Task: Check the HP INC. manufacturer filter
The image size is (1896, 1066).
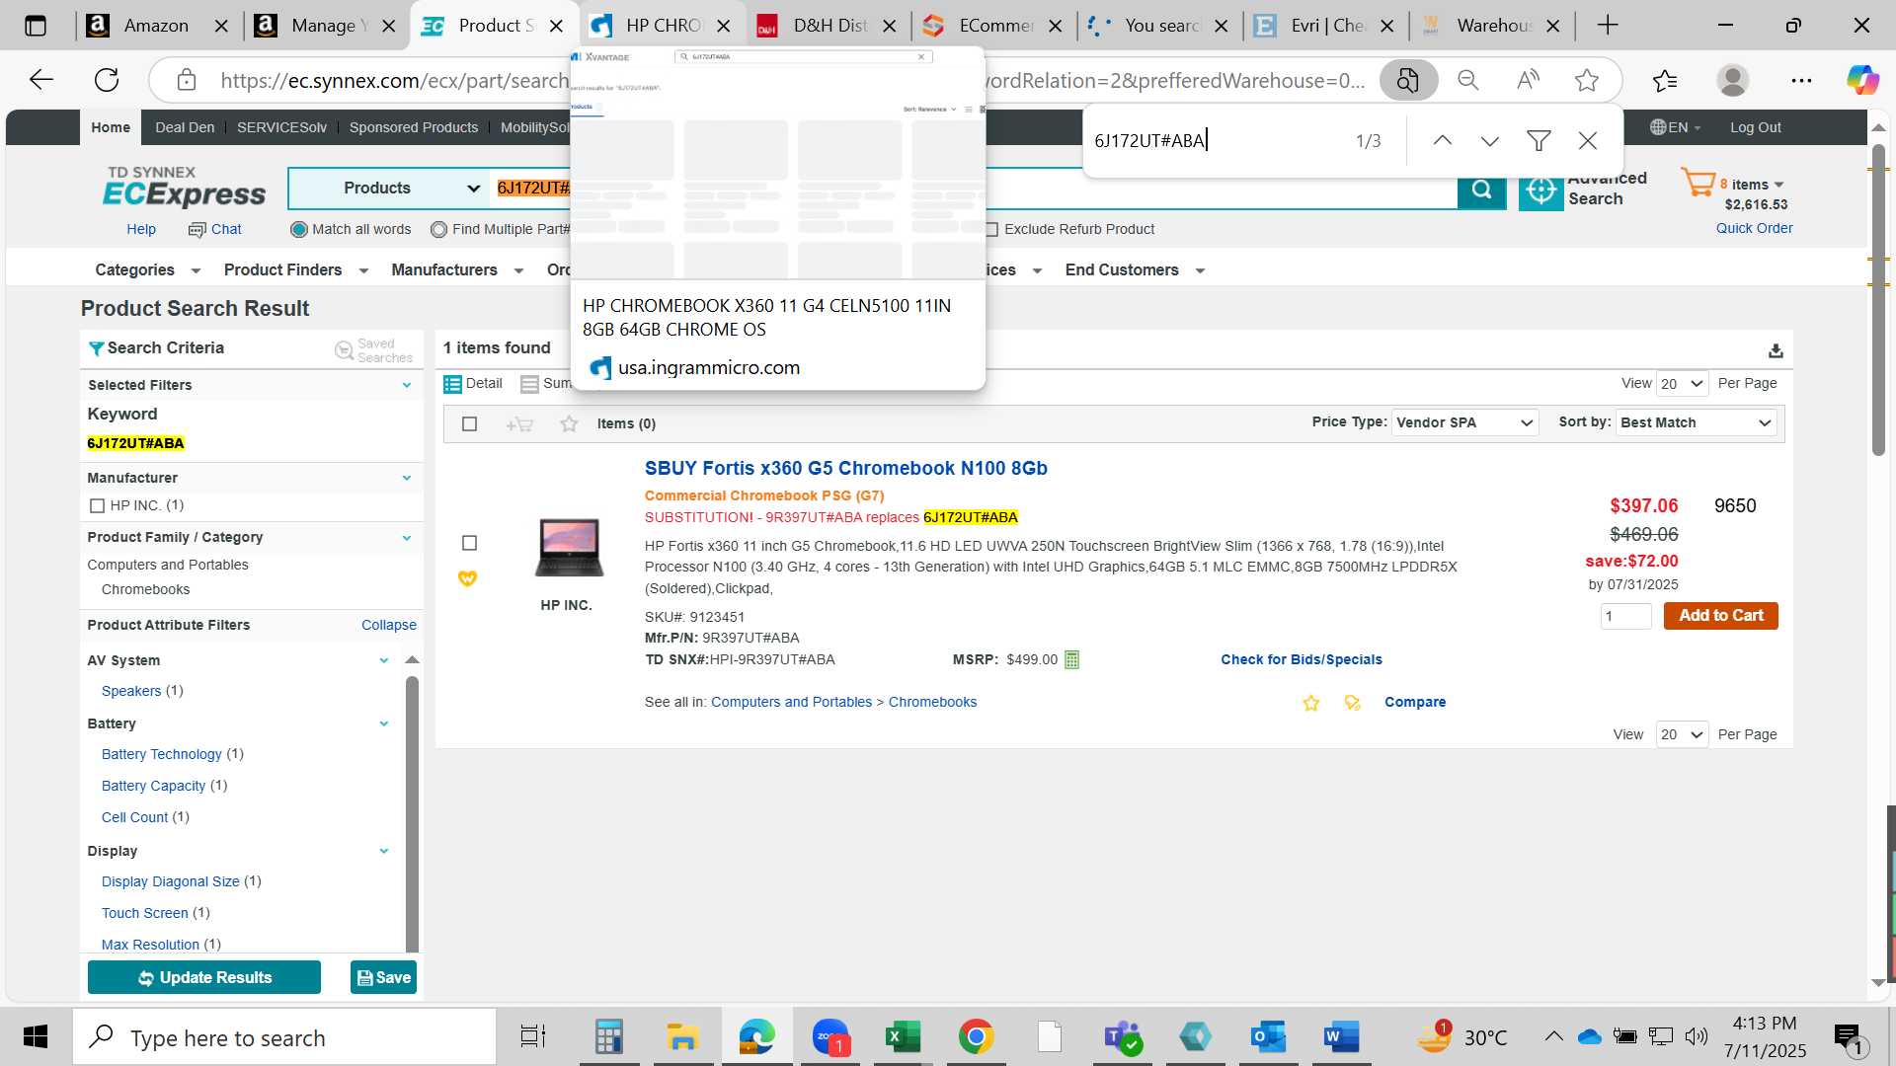Action: click(x=97, y=505)
